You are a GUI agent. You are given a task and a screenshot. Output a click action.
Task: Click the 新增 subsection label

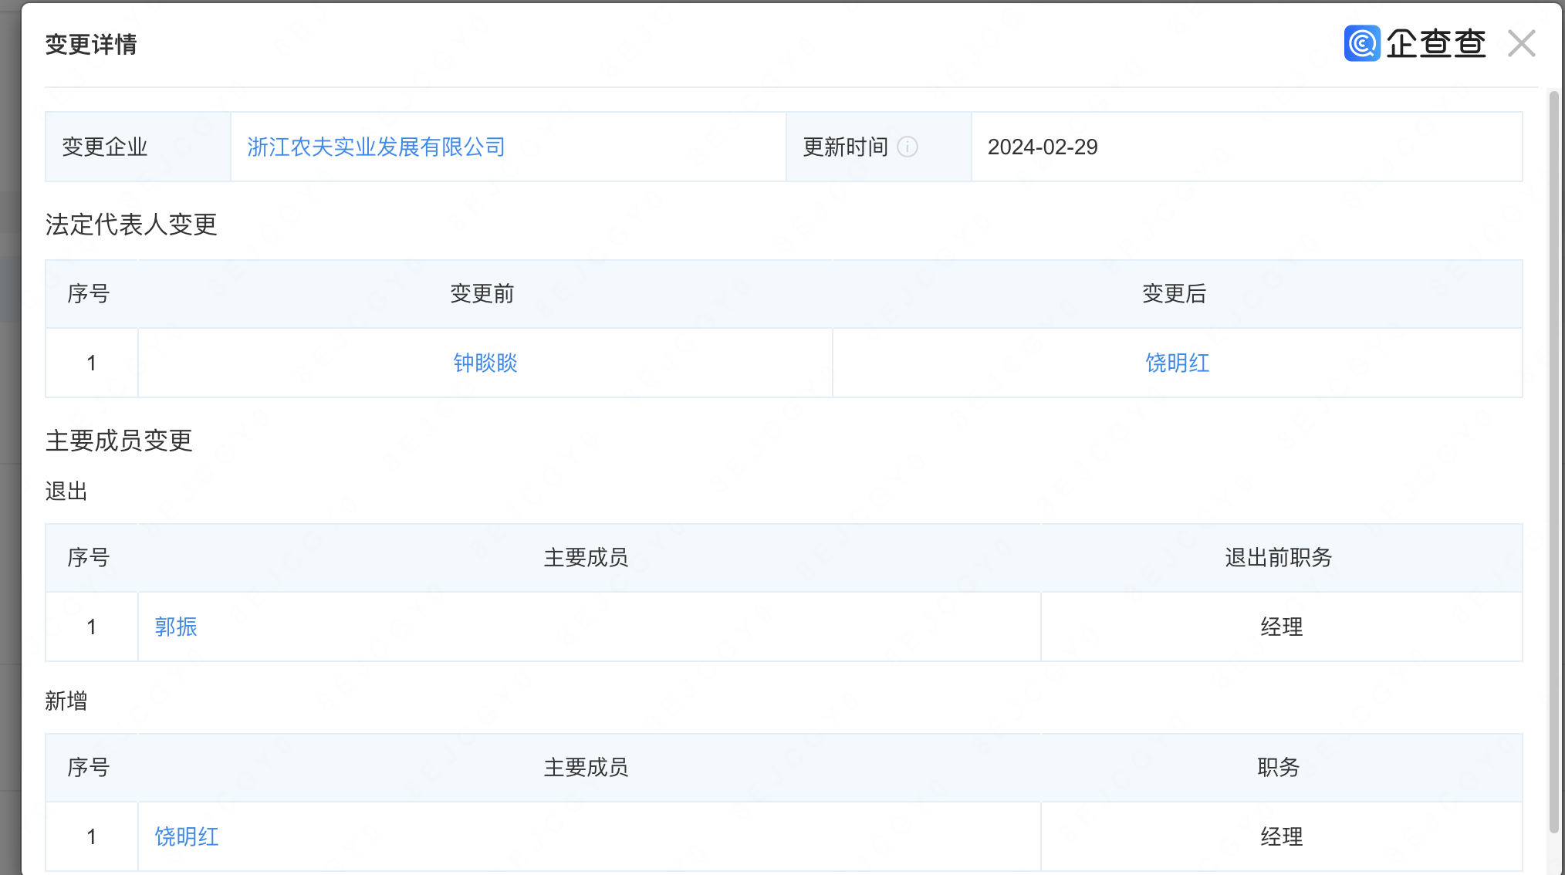coord(66,701)
